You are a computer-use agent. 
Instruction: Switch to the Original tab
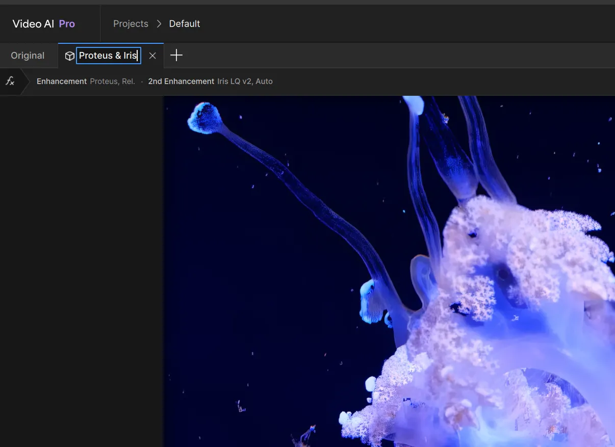(28, 56)
